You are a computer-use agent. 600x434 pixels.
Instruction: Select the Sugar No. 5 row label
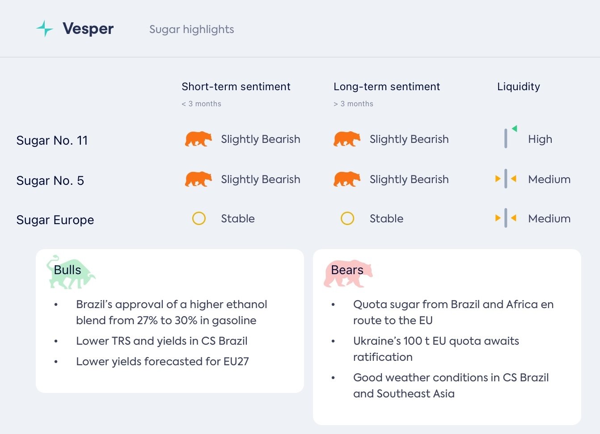pos(50,181)
